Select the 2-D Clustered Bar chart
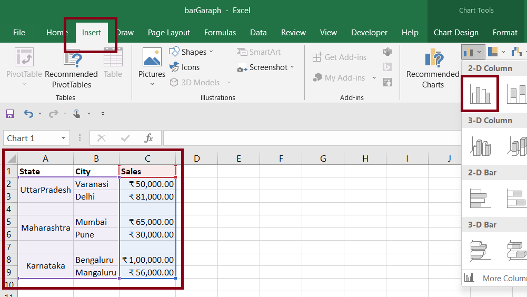Screen dimensions: 527x297 [479, 199]
